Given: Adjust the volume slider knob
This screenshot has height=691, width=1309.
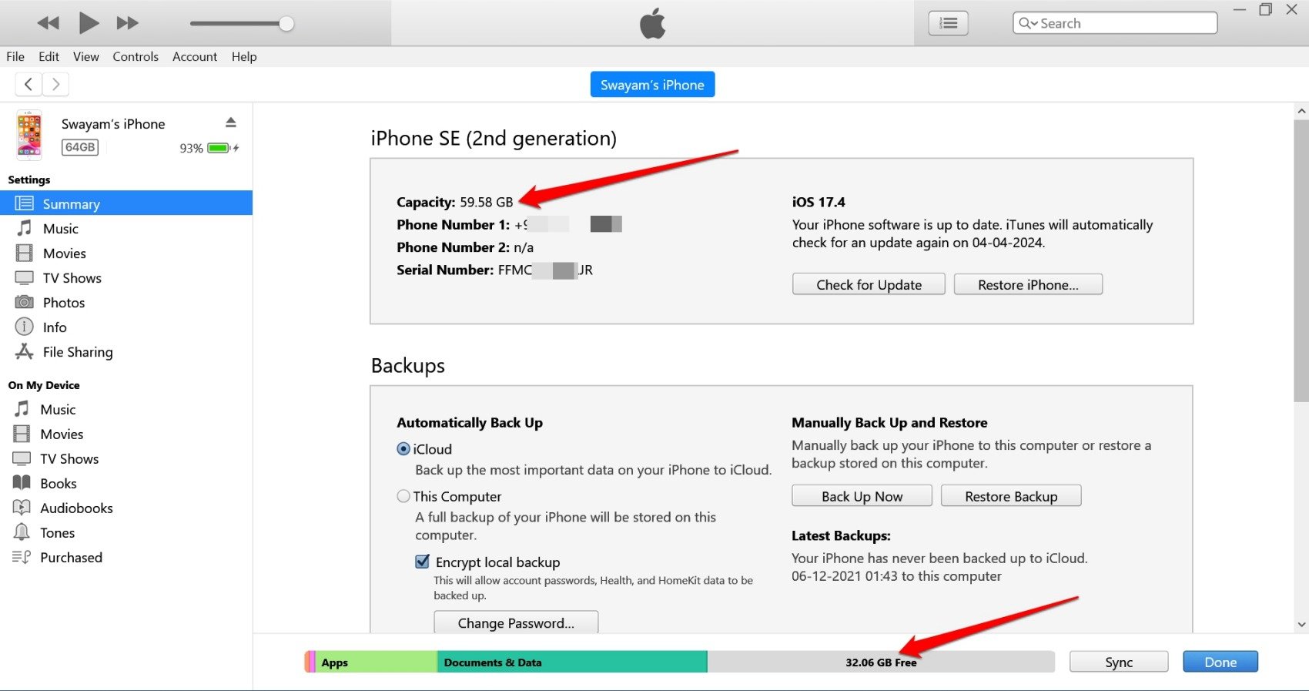Looking at the screenshot, I should (286, 24).
